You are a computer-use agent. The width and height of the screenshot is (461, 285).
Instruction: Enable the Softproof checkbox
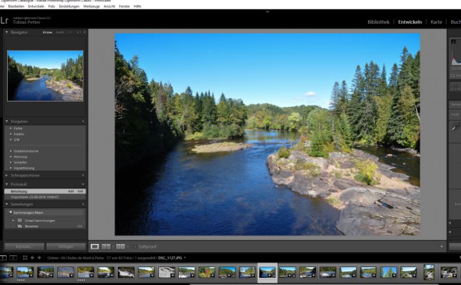coord(135,246)
